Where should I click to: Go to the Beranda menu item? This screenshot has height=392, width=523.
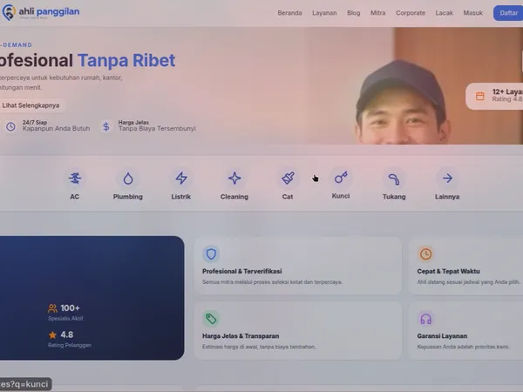pos(289,13)
